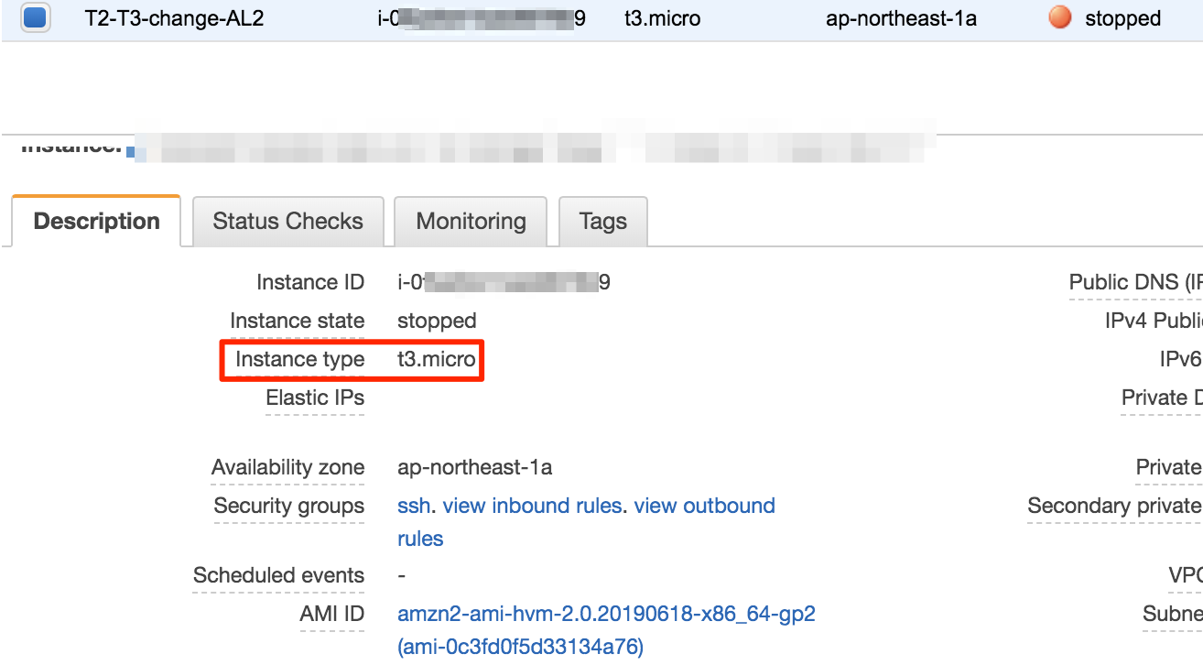Click the view inbound rules link

[x=532, y=506]
